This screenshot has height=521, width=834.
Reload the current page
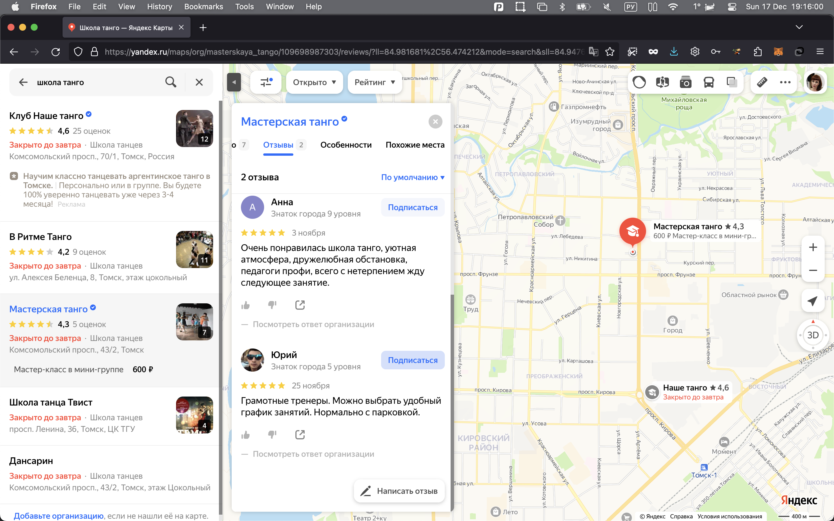pyautogui.click(x=56, y=52)
